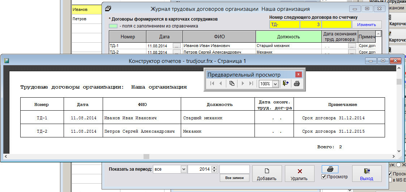Increase year 2014 with spinner arrow
Viewport: 406px width, 192px height.
point(214,167)
